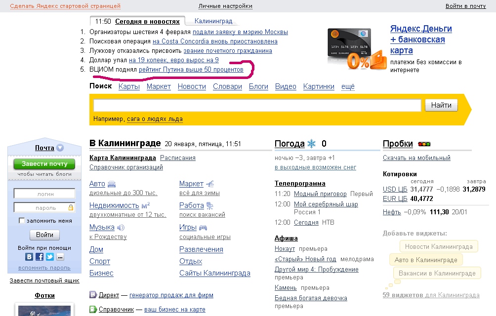
Task: Open Модный приговор TV listing
Action: (320, 194)
